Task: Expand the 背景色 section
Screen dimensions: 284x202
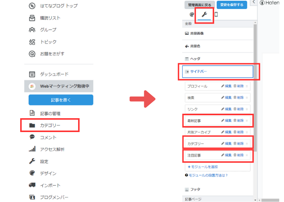Action: click(218, 46)
